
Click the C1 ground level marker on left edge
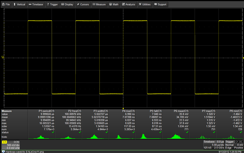tap(2, 57)
